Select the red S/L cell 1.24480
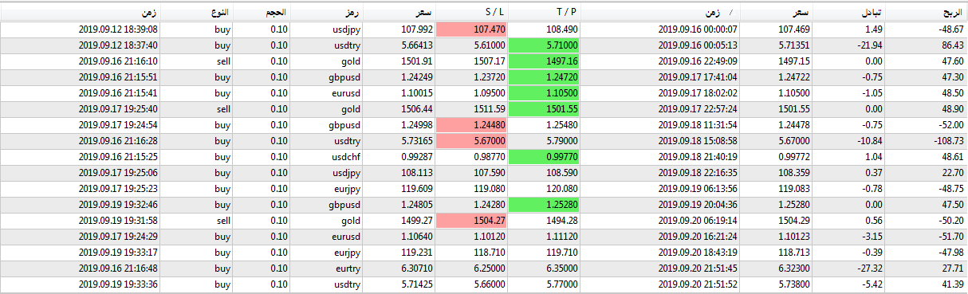Screen dimensions: 968x294 point(472,125)
